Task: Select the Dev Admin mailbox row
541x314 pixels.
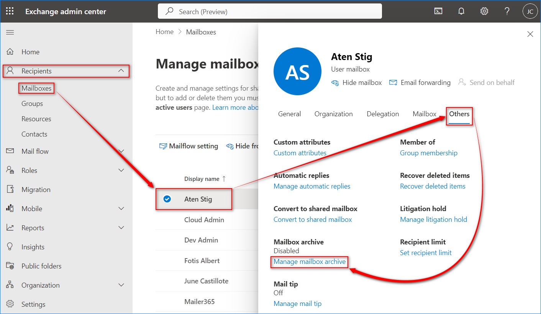Action: [207, 240]
